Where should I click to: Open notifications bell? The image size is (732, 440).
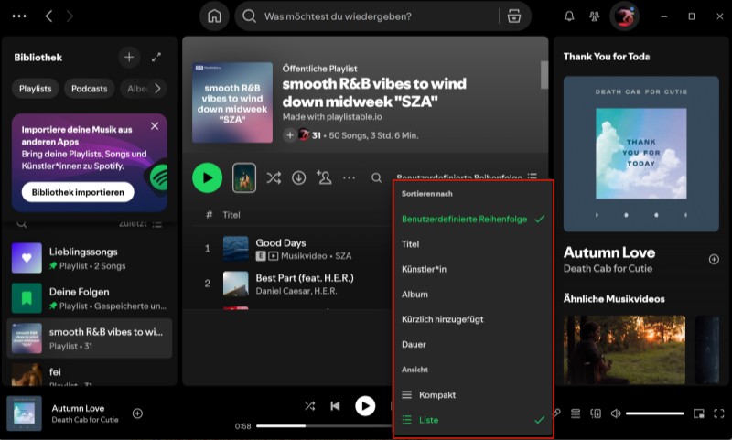coord(569,16)
